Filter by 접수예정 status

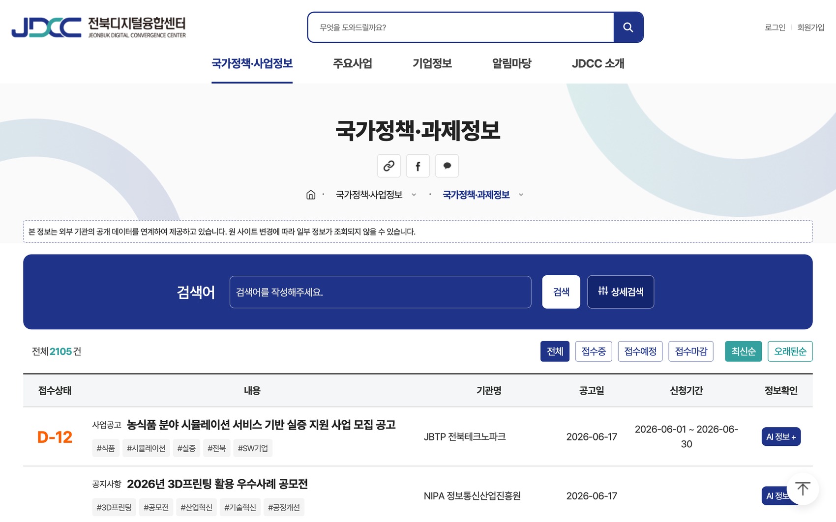point(640,351)
